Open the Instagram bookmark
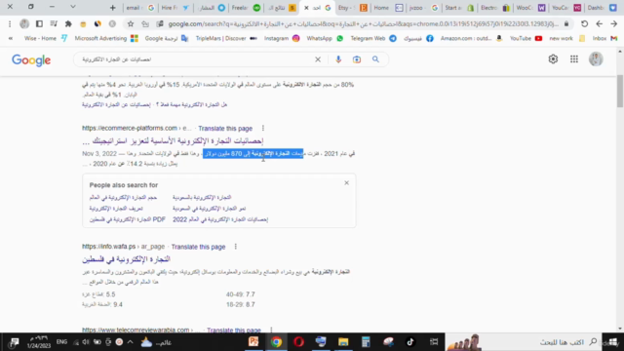 click(x=282, y=38)
